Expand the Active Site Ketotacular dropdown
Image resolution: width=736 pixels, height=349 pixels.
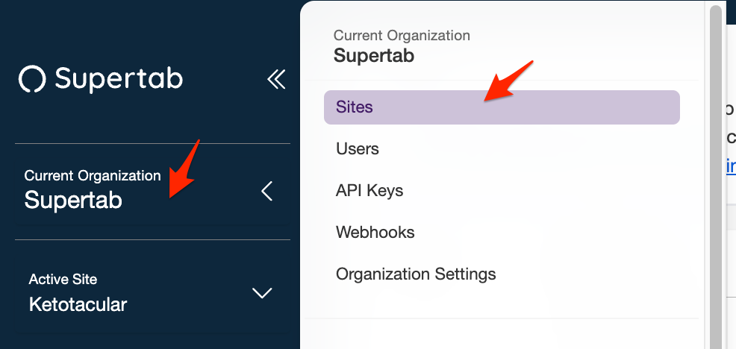152,292
